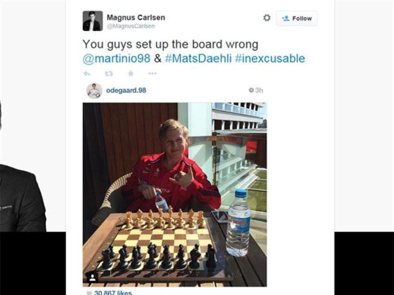Click the tagged people icon on the photo

click(x=92, y=277)
